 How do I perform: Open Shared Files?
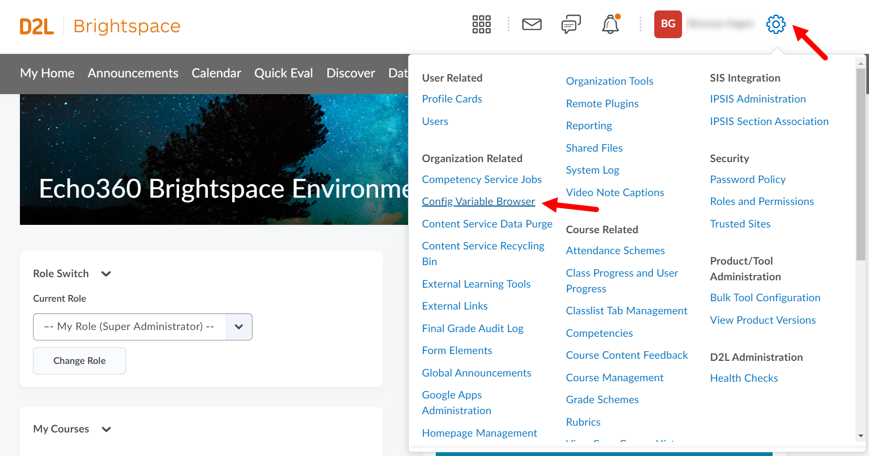(595, 148)
